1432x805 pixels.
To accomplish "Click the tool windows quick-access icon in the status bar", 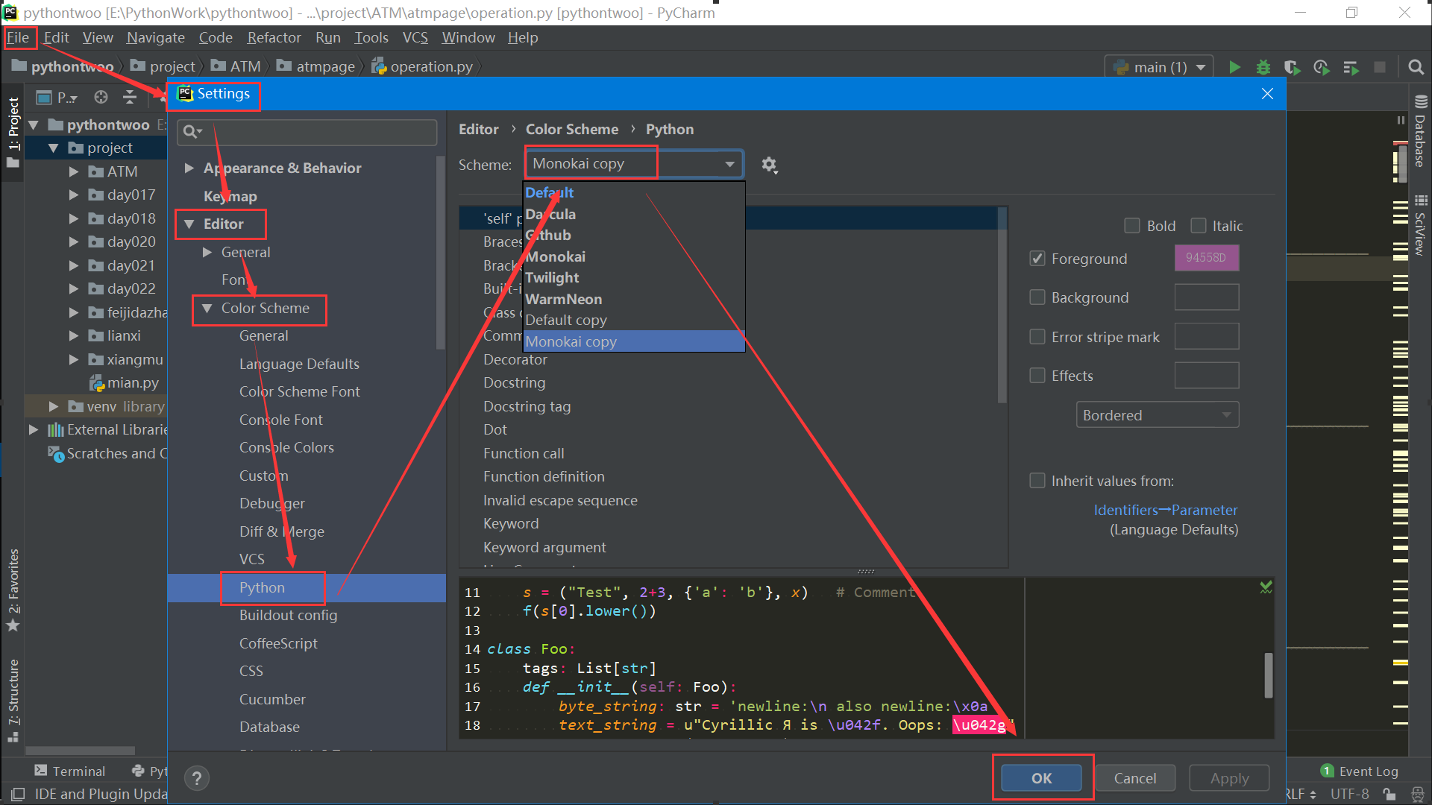I will pos(18,794).
